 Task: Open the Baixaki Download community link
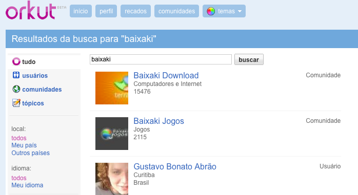(166, 75)
